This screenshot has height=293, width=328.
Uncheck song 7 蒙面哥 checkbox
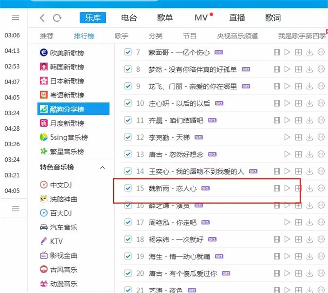(128, 52)
